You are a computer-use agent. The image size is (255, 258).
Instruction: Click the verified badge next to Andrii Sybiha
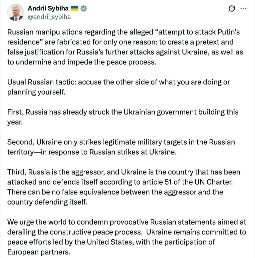[84, 8]
